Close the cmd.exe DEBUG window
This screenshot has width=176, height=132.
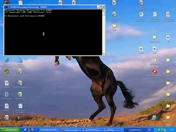(103, 7)
